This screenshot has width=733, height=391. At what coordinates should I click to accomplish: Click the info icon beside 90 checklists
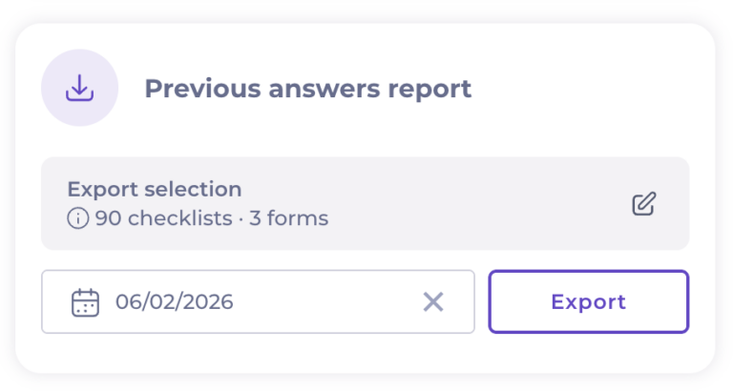click(77, 218)
